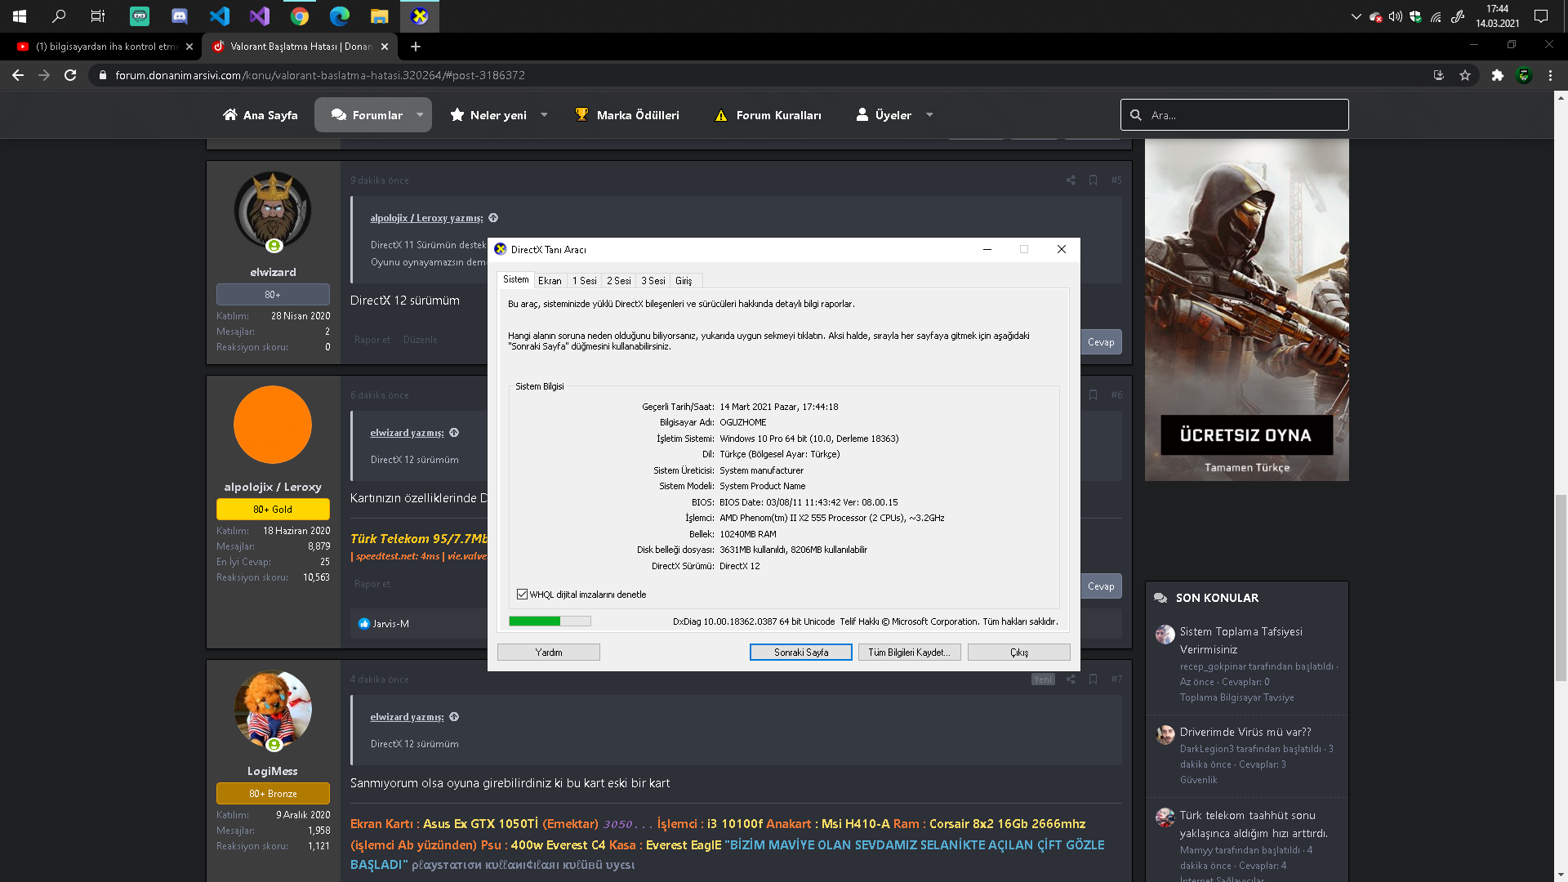Open Visual Studio Code from the taskbar

tap(219, 16)
